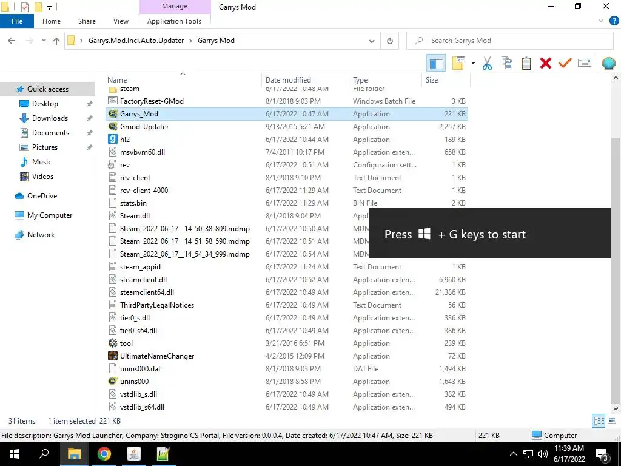Open the Windows Start button
The height and width of the screenshot is (466, 621).
tap(15, 454)
